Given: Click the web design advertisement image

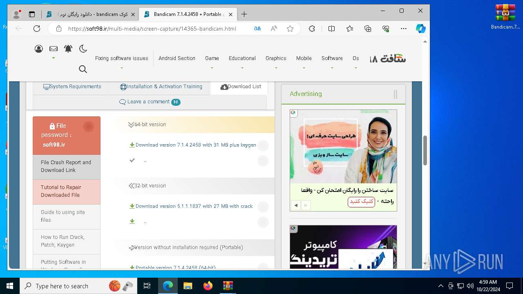Looking at the screenshot, I should 343,146.
